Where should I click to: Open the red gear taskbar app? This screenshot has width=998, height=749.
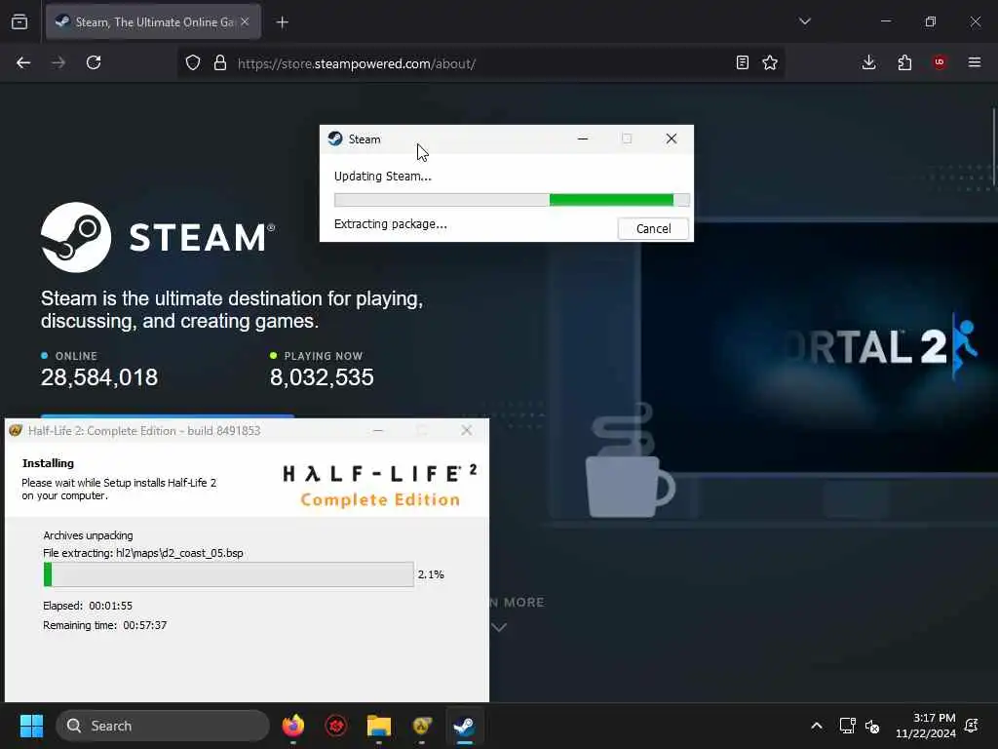click(336, 726)
